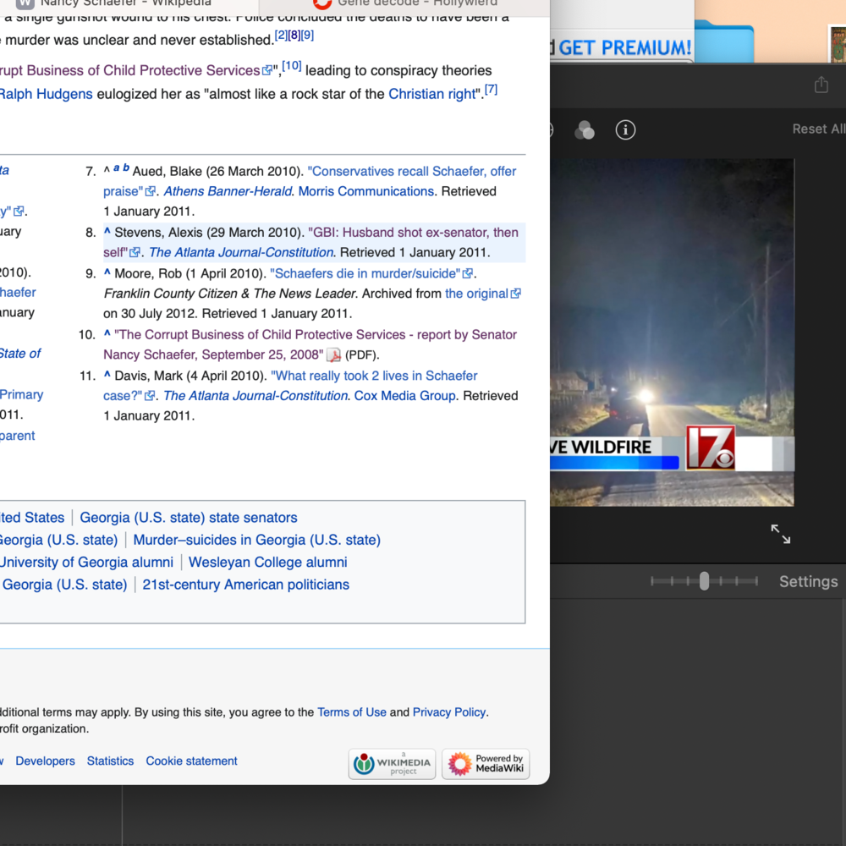
Task: Open the Cookie statement footer link
Action: click(x=191, y=761)
